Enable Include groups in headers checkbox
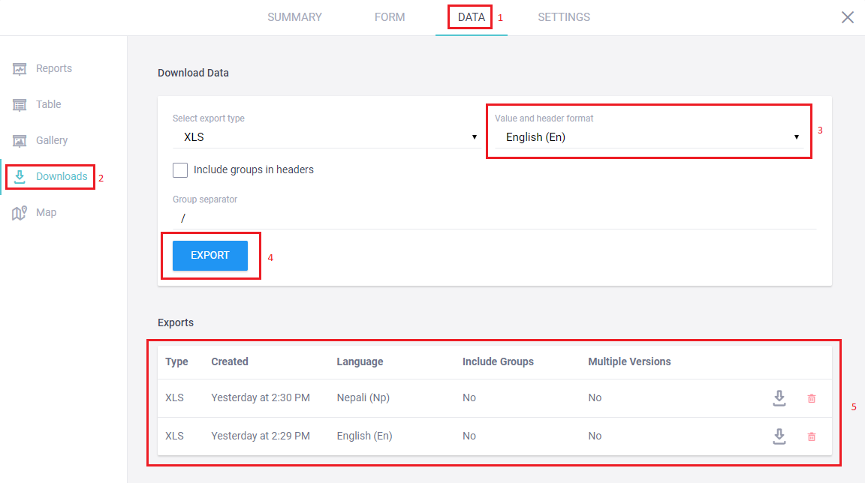 point(180,170)
